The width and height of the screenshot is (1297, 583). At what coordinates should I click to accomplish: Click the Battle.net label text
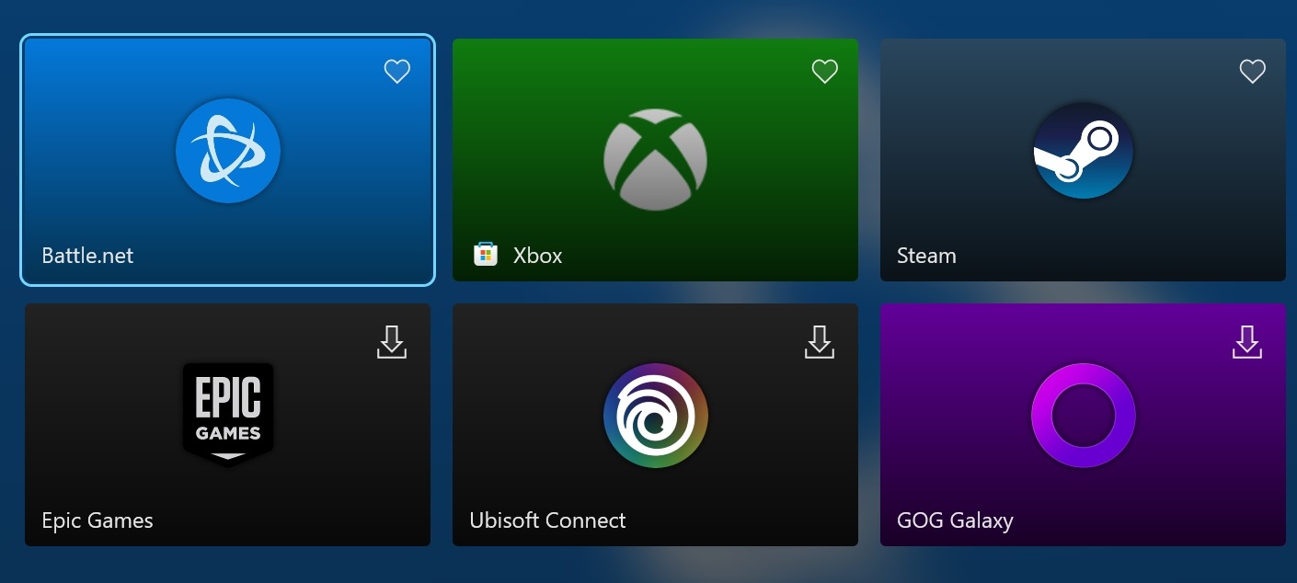click(87, 256)
